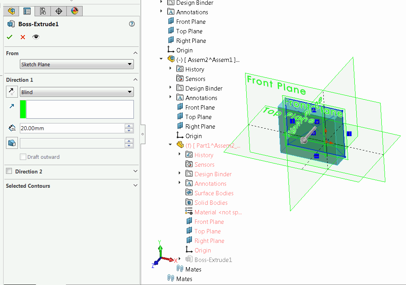The width and height of the screenshot is (406, 285).
Task: Expand Part1 Design Binder
Action: [x=180, y=173]
